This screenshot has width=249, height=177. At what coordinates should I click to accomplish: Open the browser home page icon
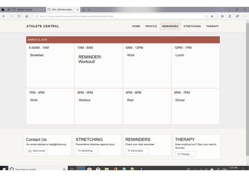[27, 16]
